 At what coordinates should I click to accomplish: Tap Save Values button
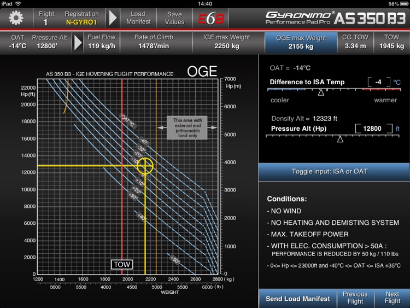[x=174, y=18]
